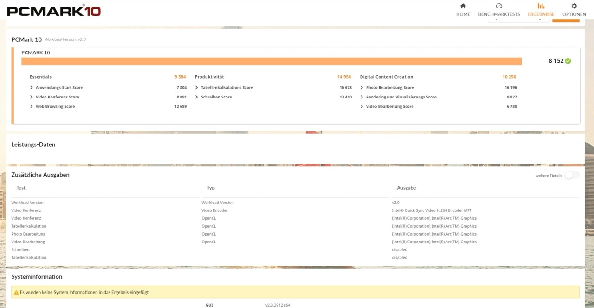Open the BENCHMARKTESTS tab label
The height and width of the screenshot is (308, 594).
click(x=499, y=14)
